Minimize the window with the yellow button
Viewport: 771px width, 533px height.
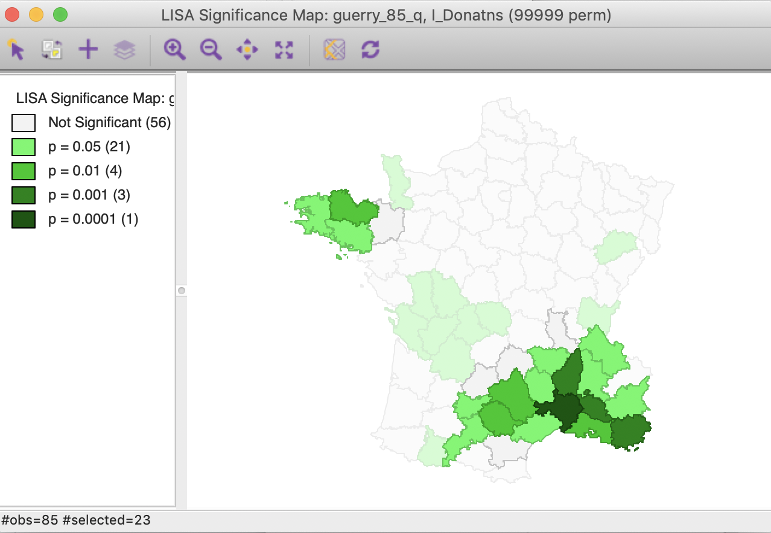36,14
